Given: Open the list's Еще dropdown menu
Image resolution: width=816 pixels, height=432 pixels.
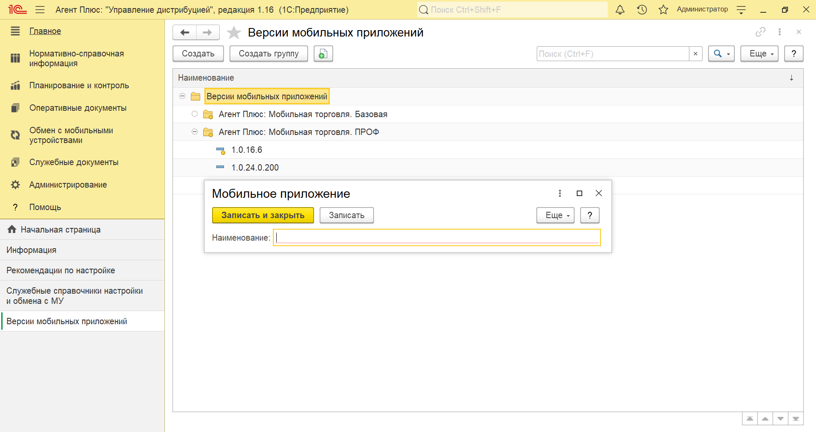Looking at the screenshot, I should [x=759, y=54].
